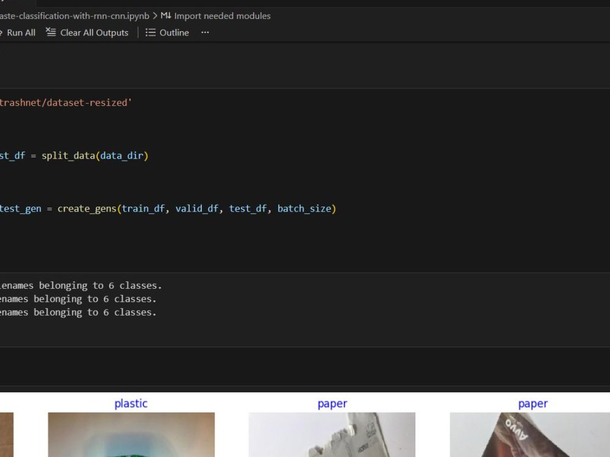Open the 'Import needed modules' breadcrumb
The width and height of the screenshot is (610, 457).
coord(222,16)
